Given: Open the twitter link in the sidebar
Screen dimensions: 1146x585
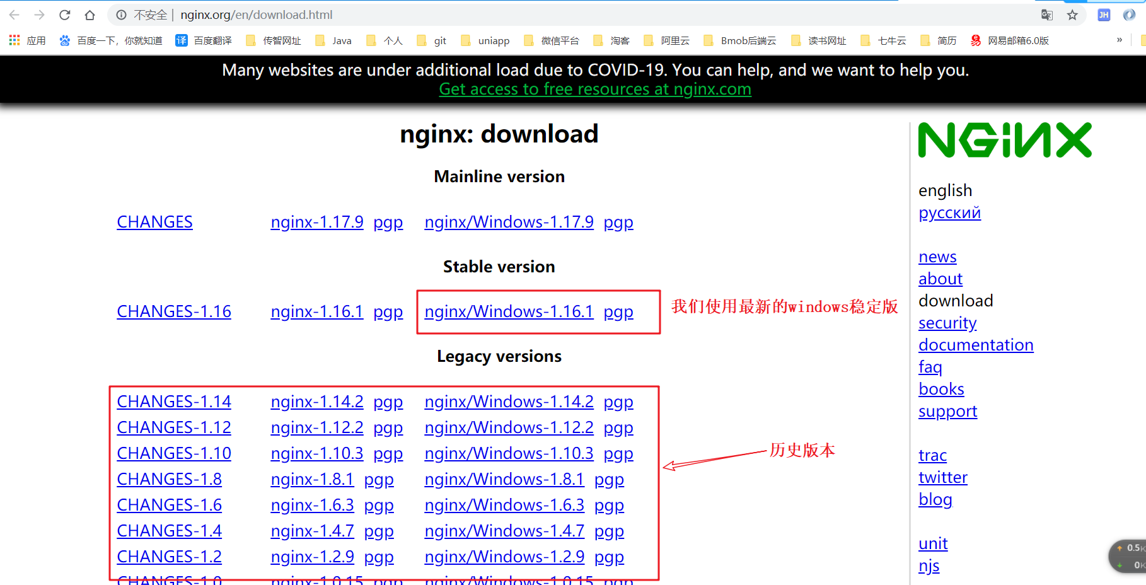Looking at the screenshot, I should (942, 477).
